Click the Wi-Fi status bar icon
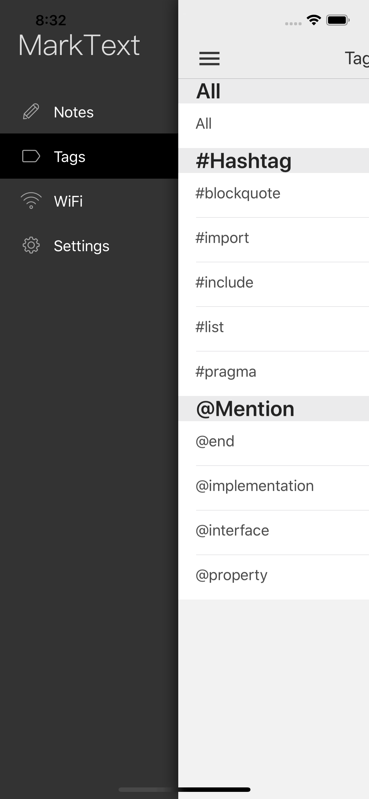The image size is (369, 799). (314, 20)
